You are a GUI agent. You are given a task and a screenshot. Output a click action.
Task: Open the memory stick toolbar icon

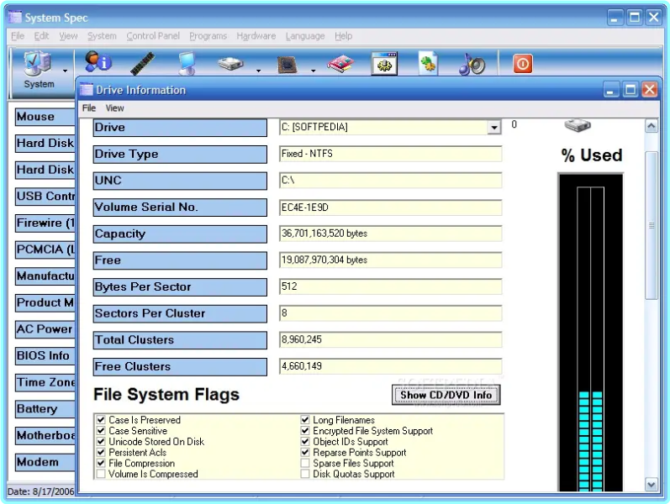pos(142,63)
